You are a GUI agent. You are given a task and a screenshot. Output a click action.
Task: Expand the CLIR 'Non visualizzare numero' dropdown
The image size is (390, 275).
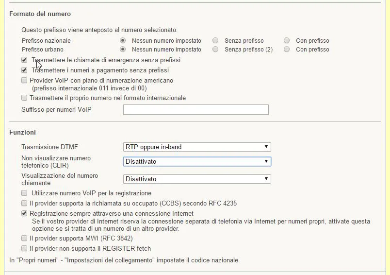197,161
